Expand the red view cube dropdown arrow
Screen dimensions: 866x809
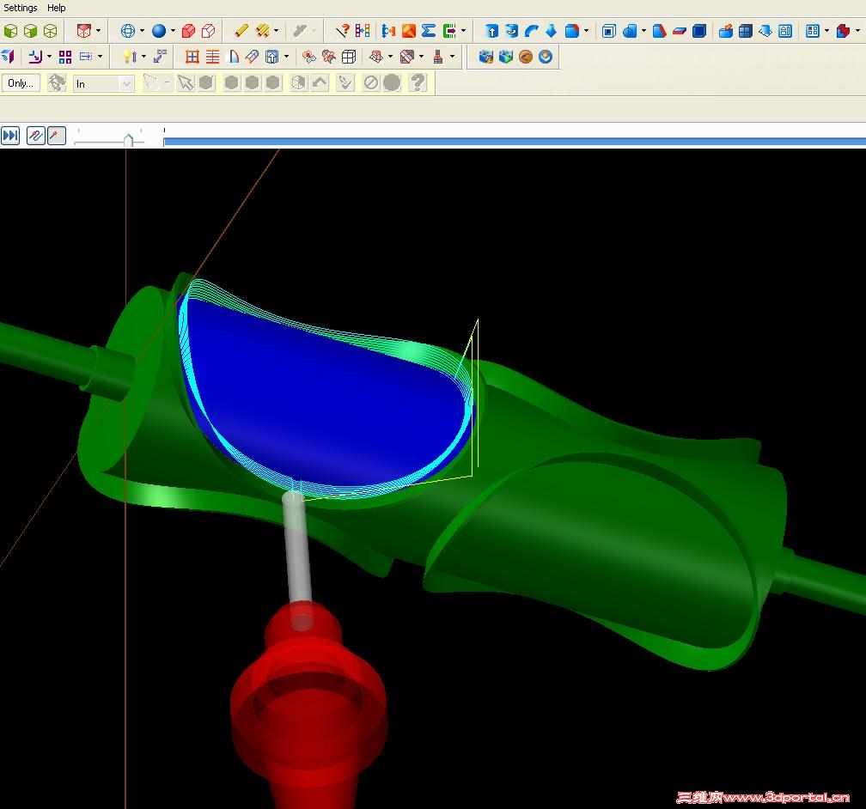98,31
